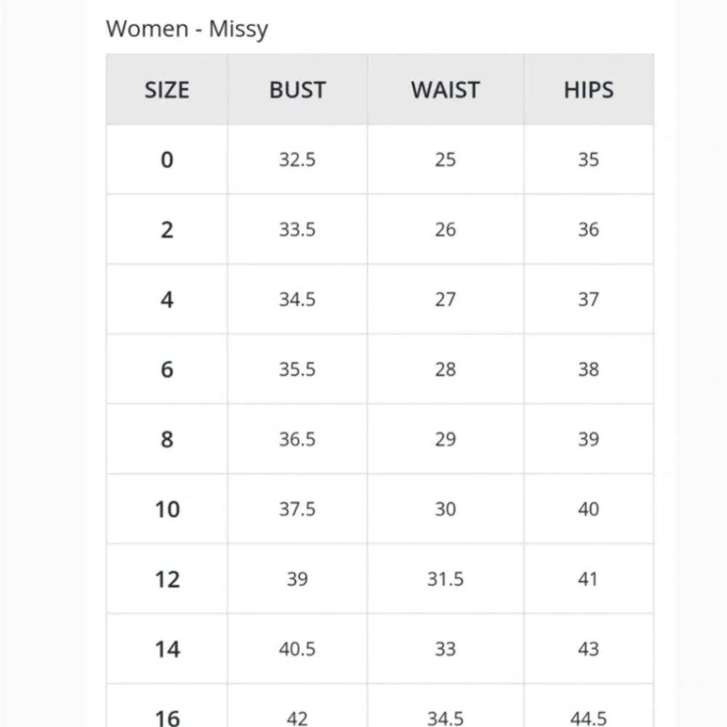
Task: Click the hips value 40
Action: click(588, 509)
